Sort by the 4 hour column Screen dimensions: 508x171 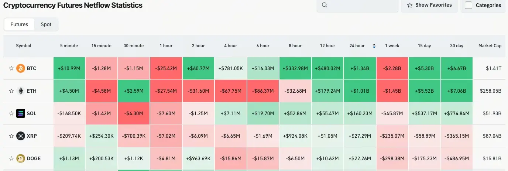(x=231, y=46)
